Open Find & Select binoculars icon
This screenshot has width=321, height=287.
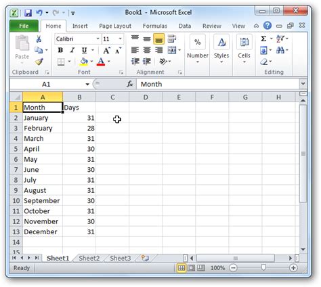coord(280,50)
